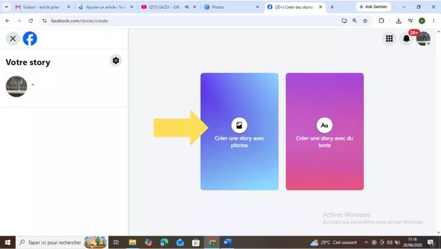Close the story creator with X
The width and height of the screenshot is (441, 249).
tap(13, 39)
